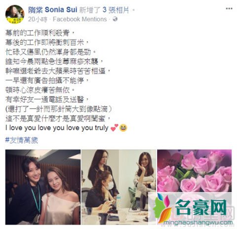Click the #友情萬歲 hashtag
This screenshot has width=237, height=229.
click(x=22, y=140)
